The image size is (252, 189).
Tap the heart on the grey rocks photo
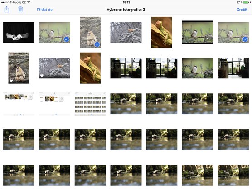pos(42,76)
